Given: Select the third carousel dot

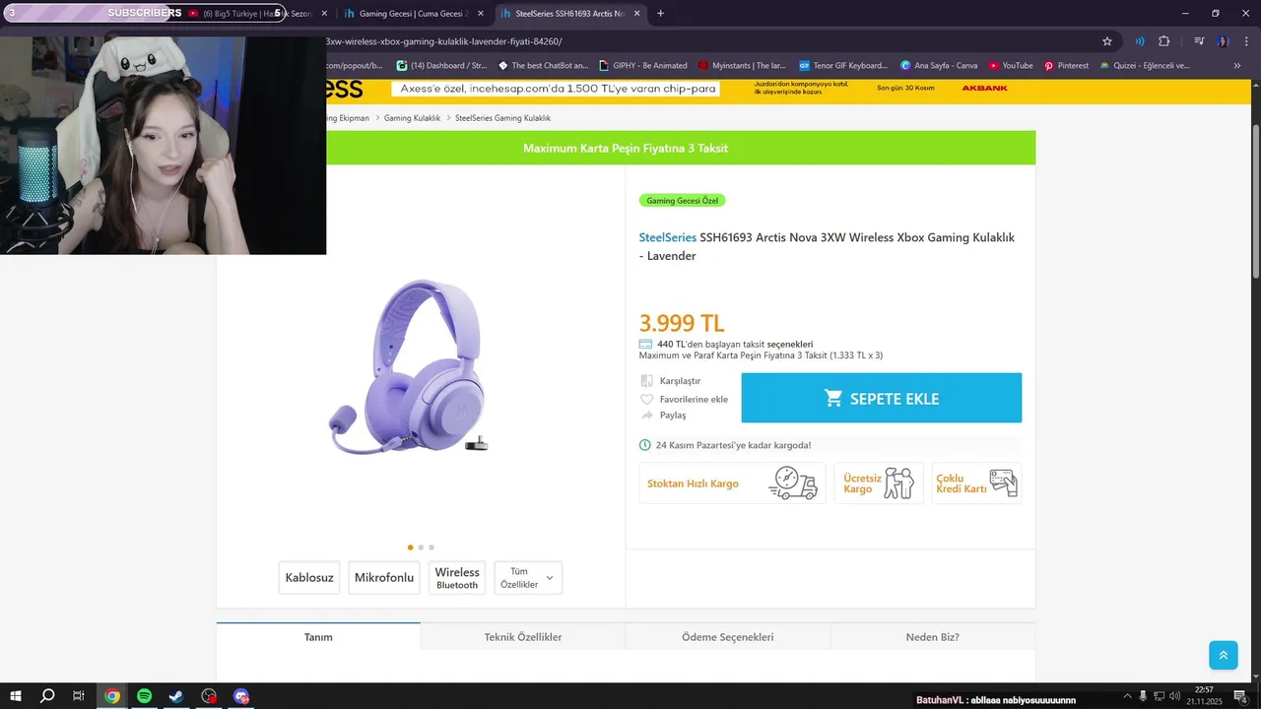Looking at the screenshot, I should click(x=431, y=548).
